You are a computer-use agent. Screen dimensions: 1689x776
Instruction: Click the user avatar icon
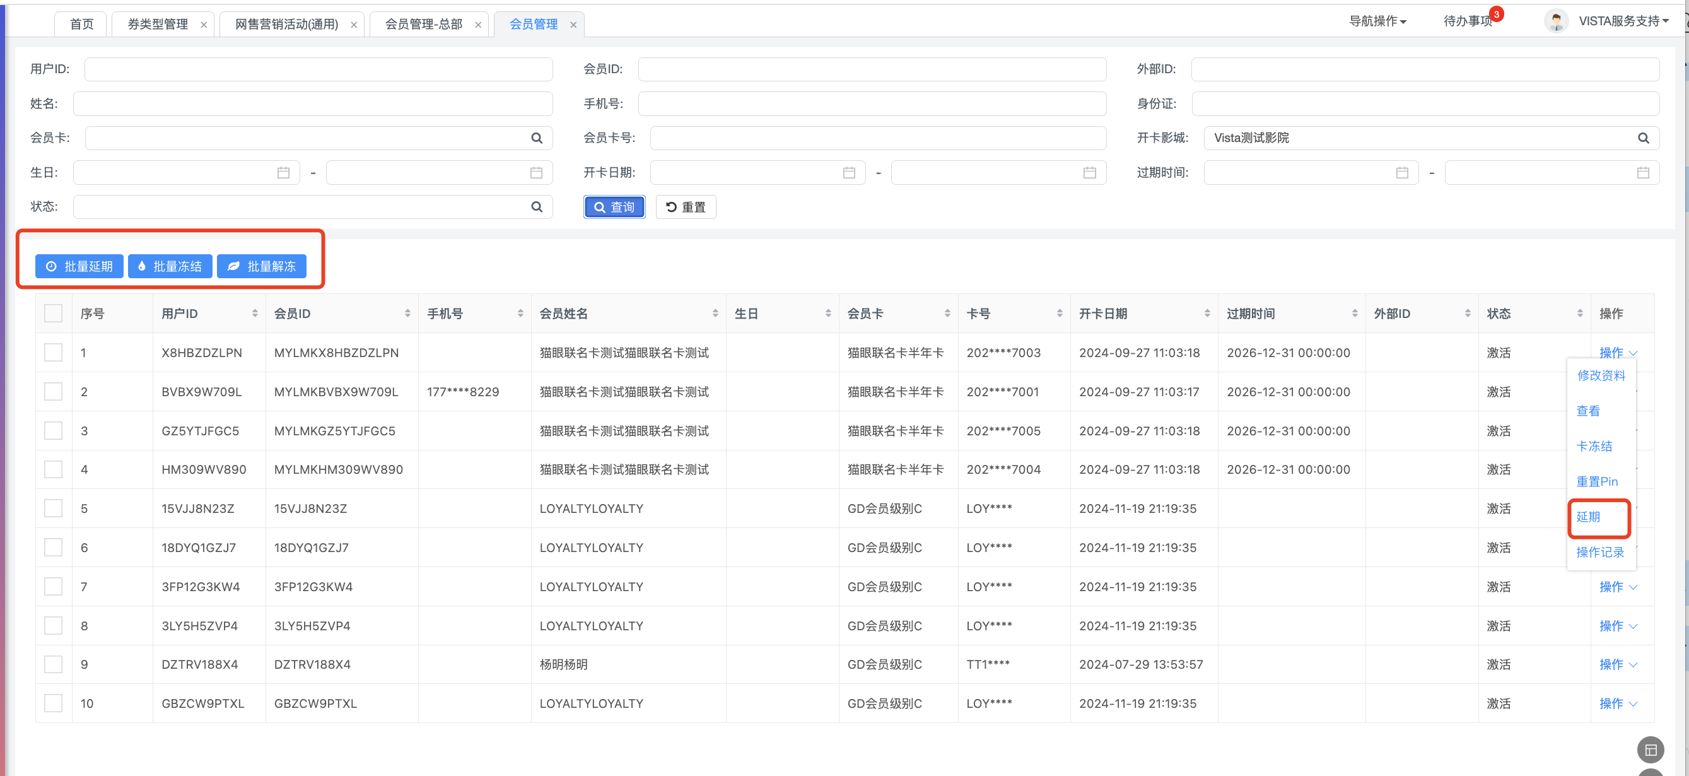point(1556,21)
